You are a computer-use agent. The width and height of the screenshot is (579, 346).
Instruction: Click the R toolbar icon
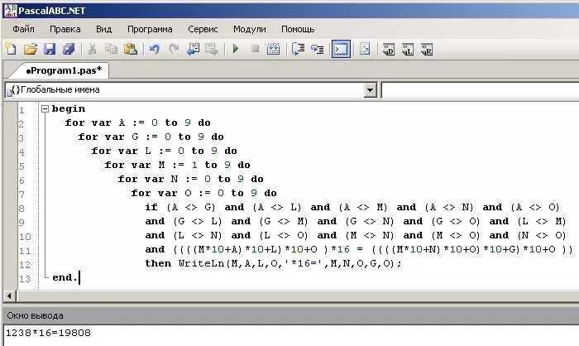[x=427, y=49]
